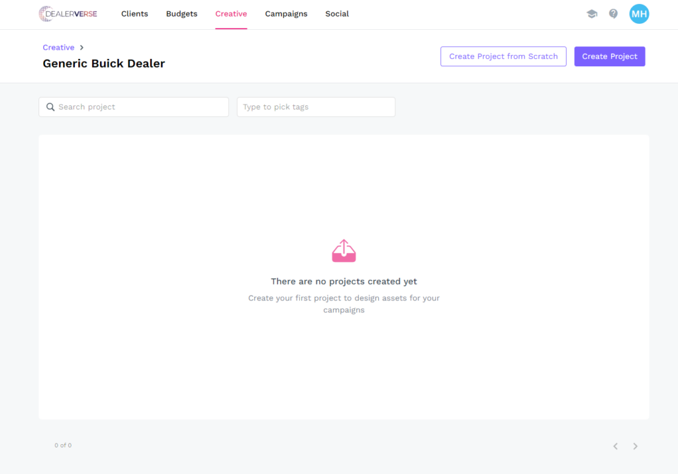Open the Social section
The image size is (678, 474).
pyautogui.click(x=337, y=14)
